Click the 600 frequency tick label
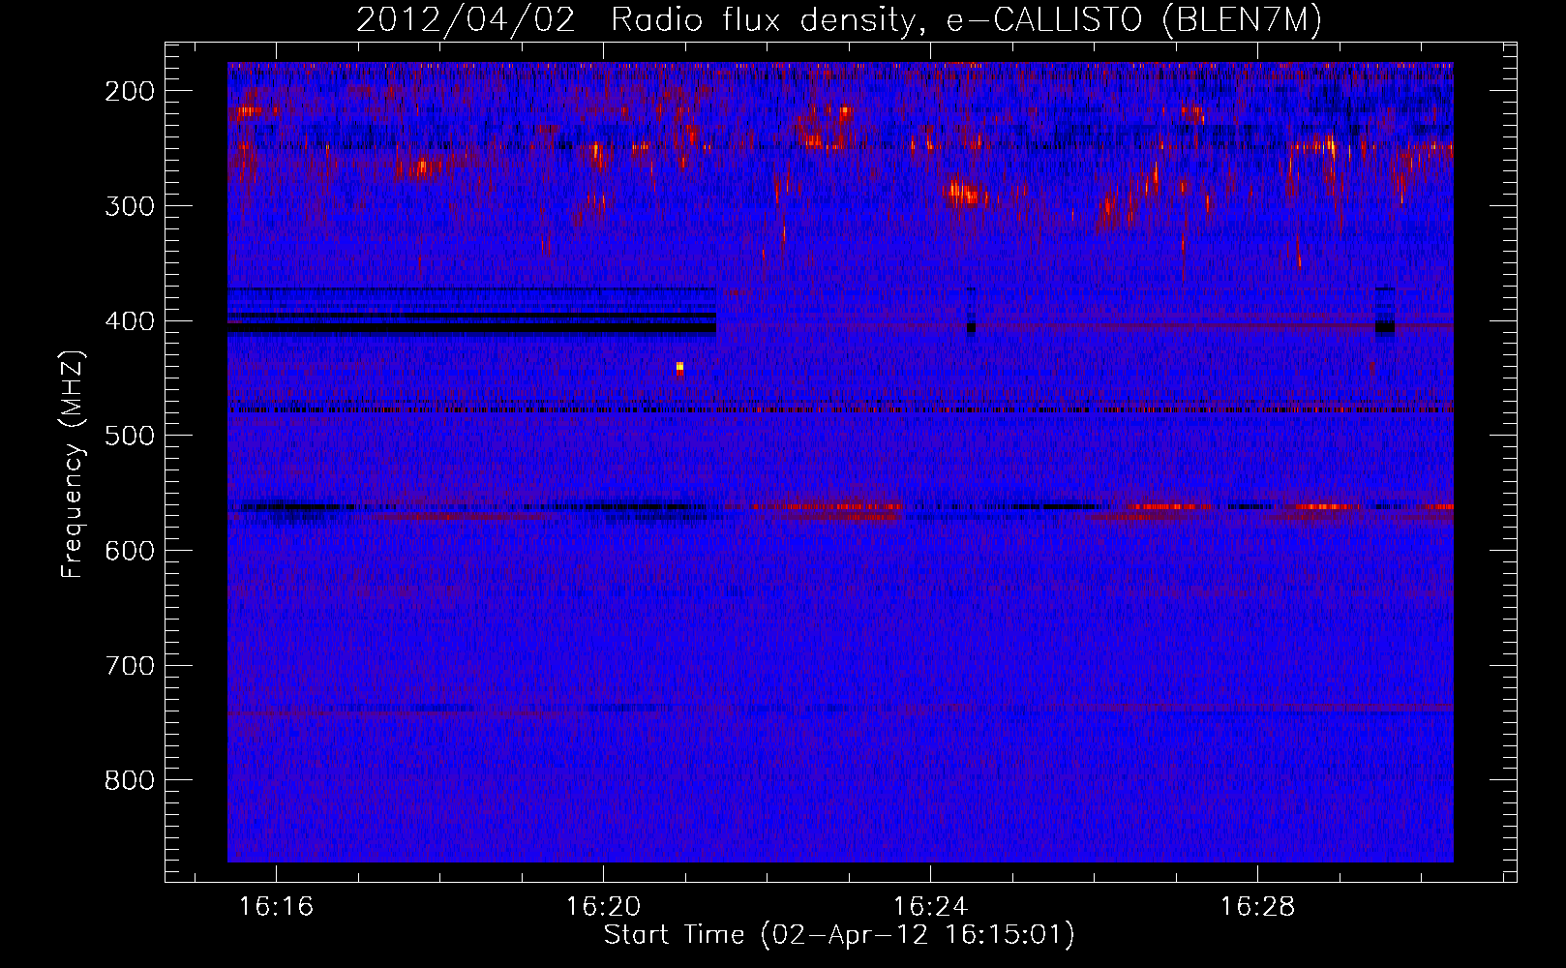 coord(130,551)
